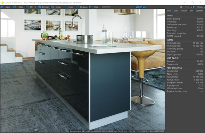Click the middle magnifier zoom icon
The height and width of the screenshot is (133, 205).
click(141, 7)
